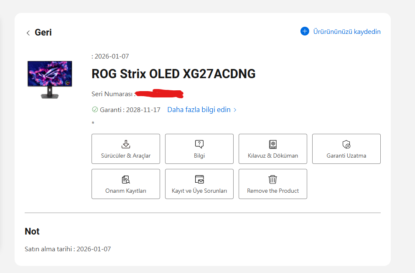This screenshot has height=273, width=415.
Task: Click the manual book icon in Kılavuz & Döküman
Action: pyautogui.click(x=273, y=144)
